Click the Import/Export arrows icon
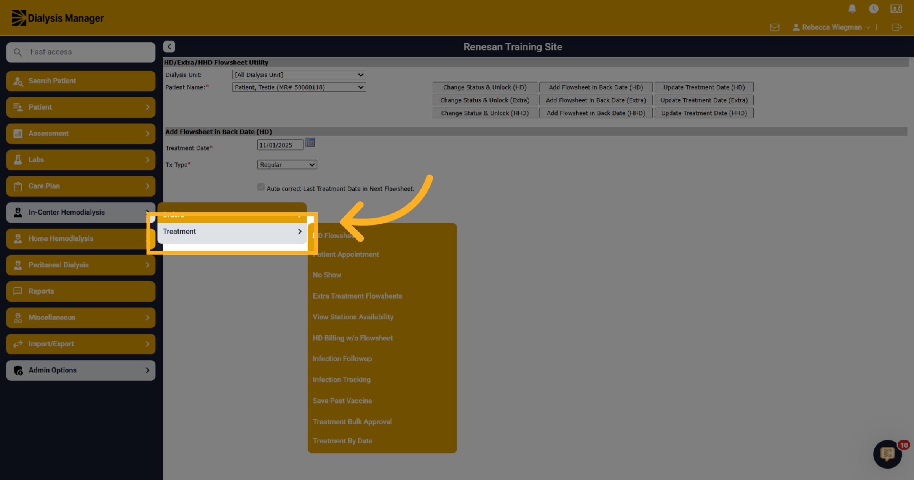The height and width of the screenshot is (480, 914). coord(18,344)
